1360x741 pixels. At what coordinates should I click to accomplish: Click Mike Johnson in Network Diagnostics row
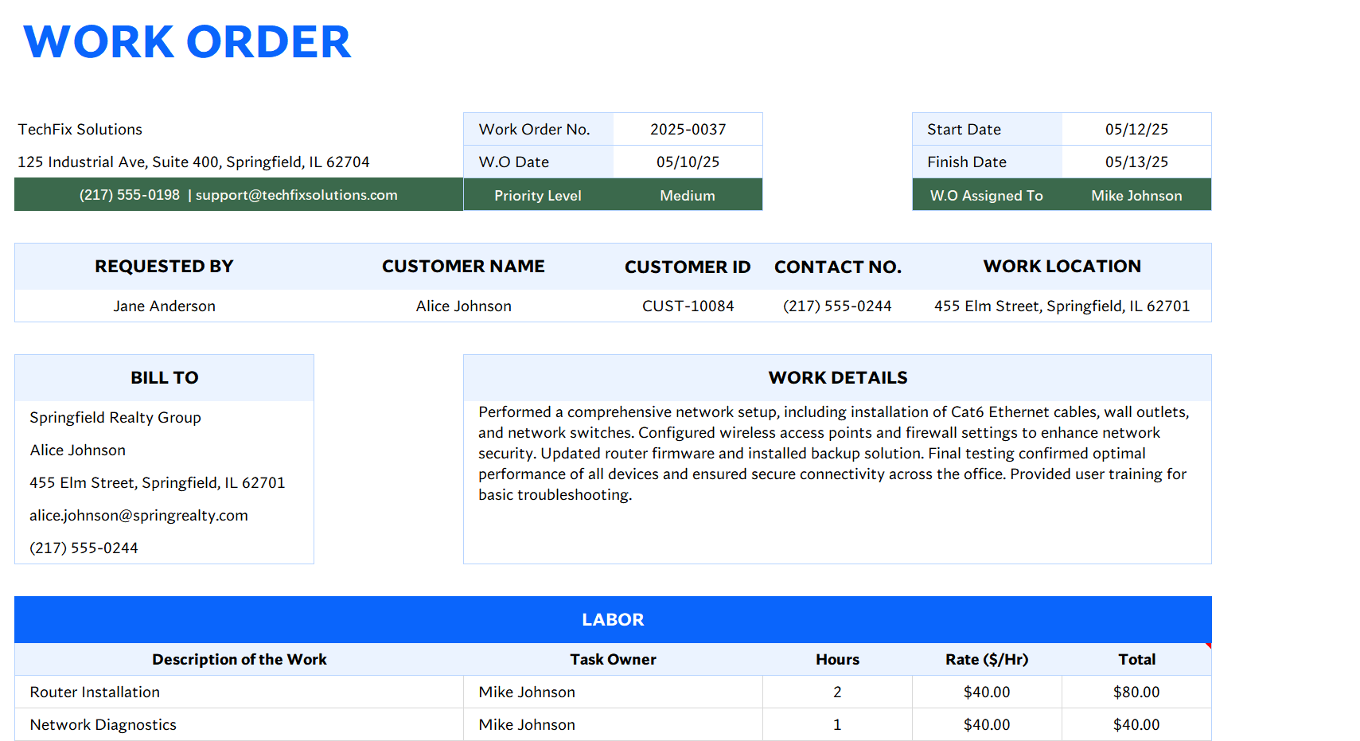tap(527, 725)
